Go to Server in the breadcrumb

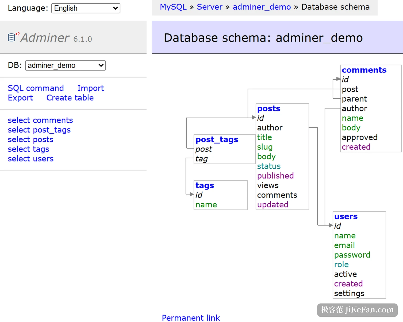click(x=210, y=7)
